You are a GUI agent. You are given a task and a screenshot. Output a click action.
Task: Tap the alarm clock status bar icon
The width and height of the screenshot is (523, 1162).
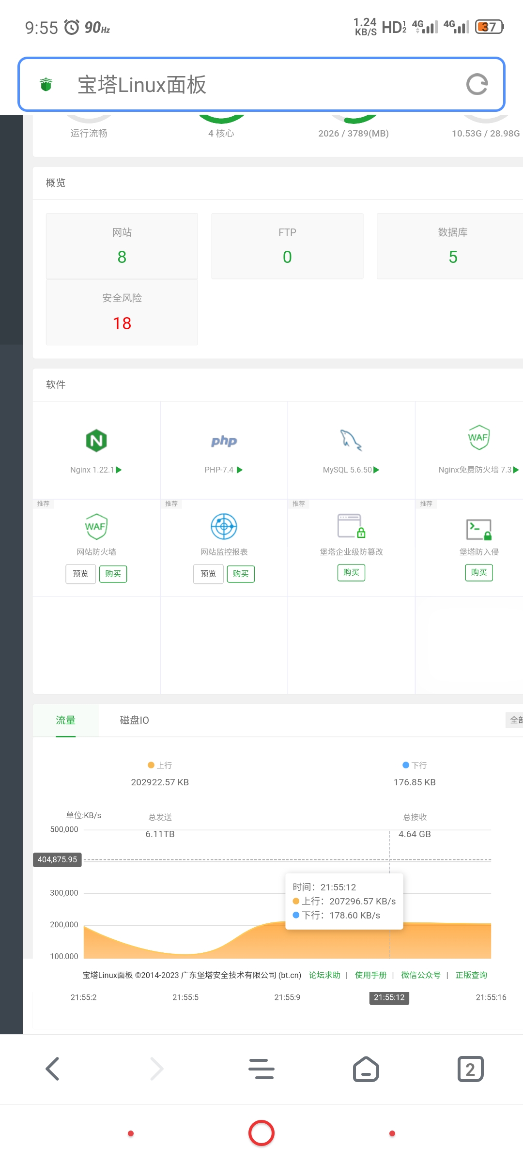[x=72, y=27]
